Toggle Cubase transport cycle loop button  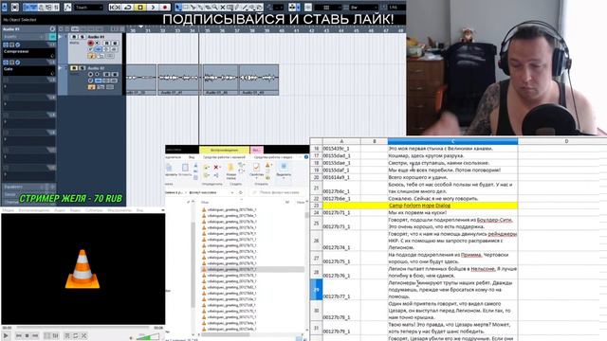[127, 7]
